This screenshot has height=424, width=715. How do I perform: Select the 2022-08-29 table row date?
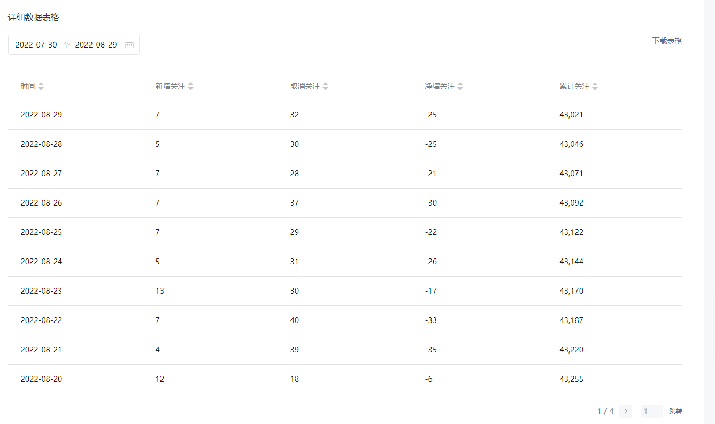(41, 115)
